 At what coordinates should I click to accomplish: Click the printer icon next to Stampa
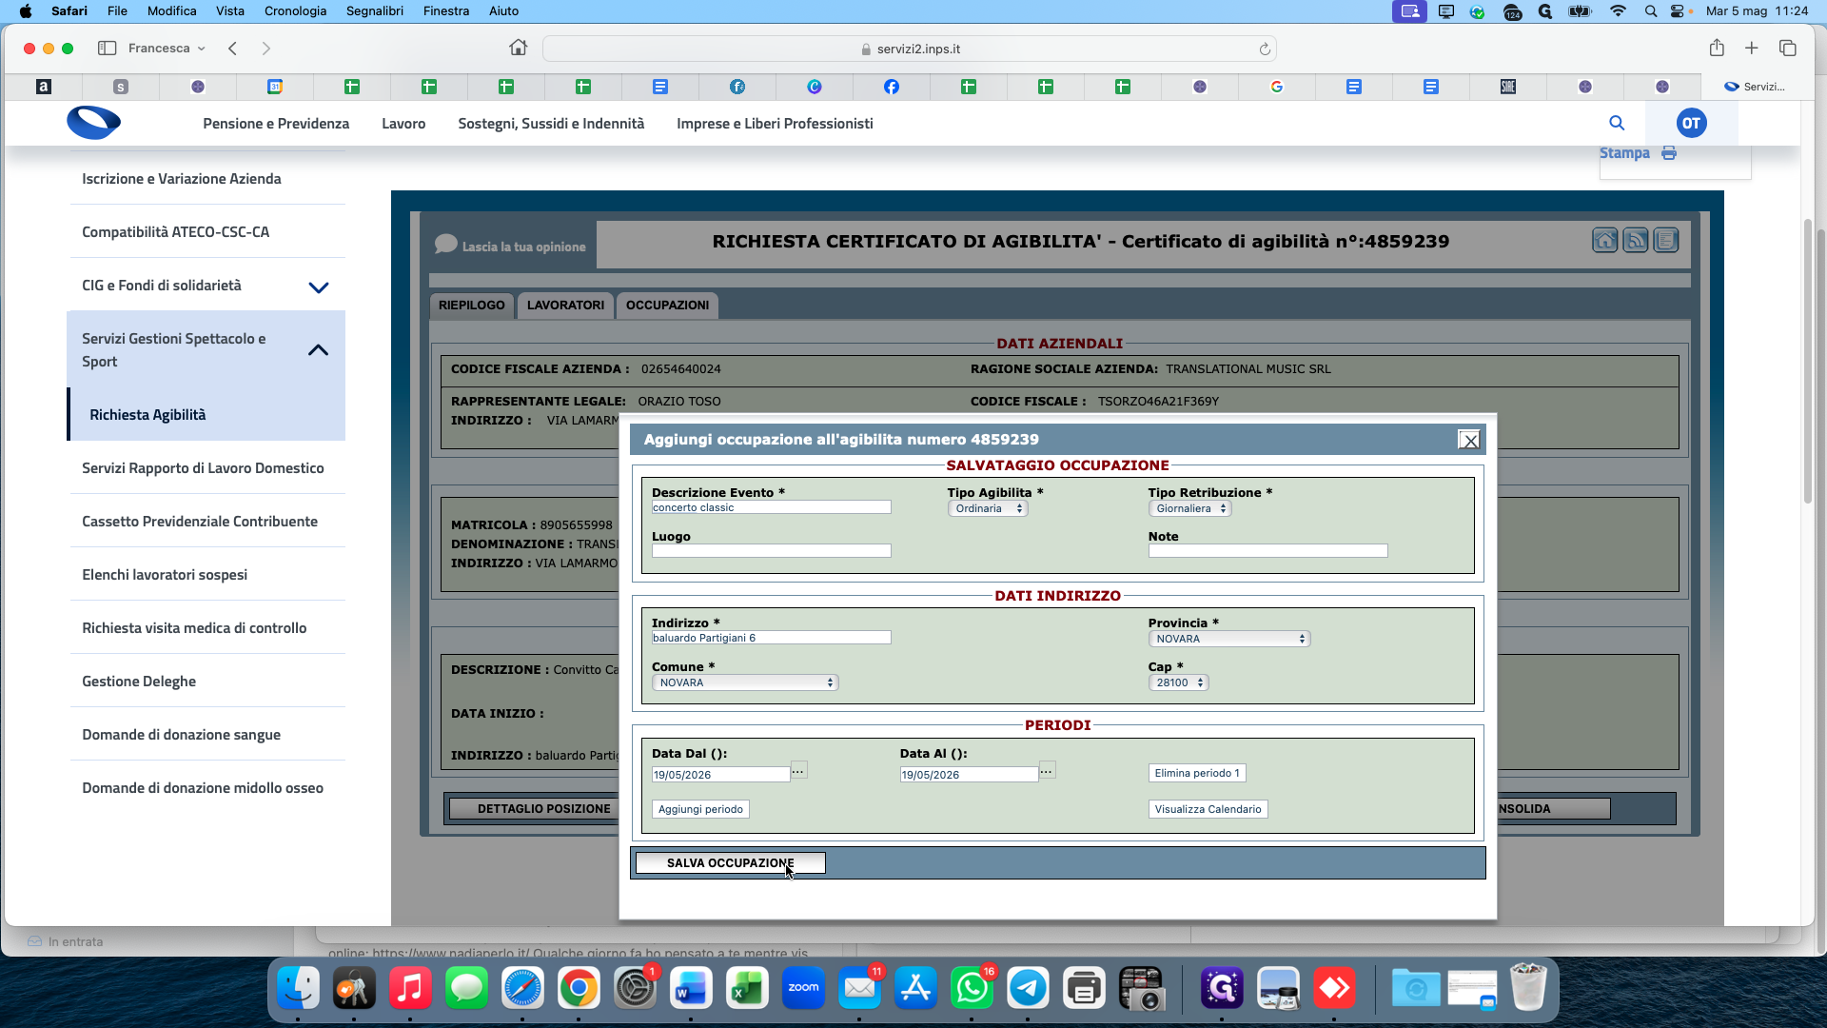1669,153
